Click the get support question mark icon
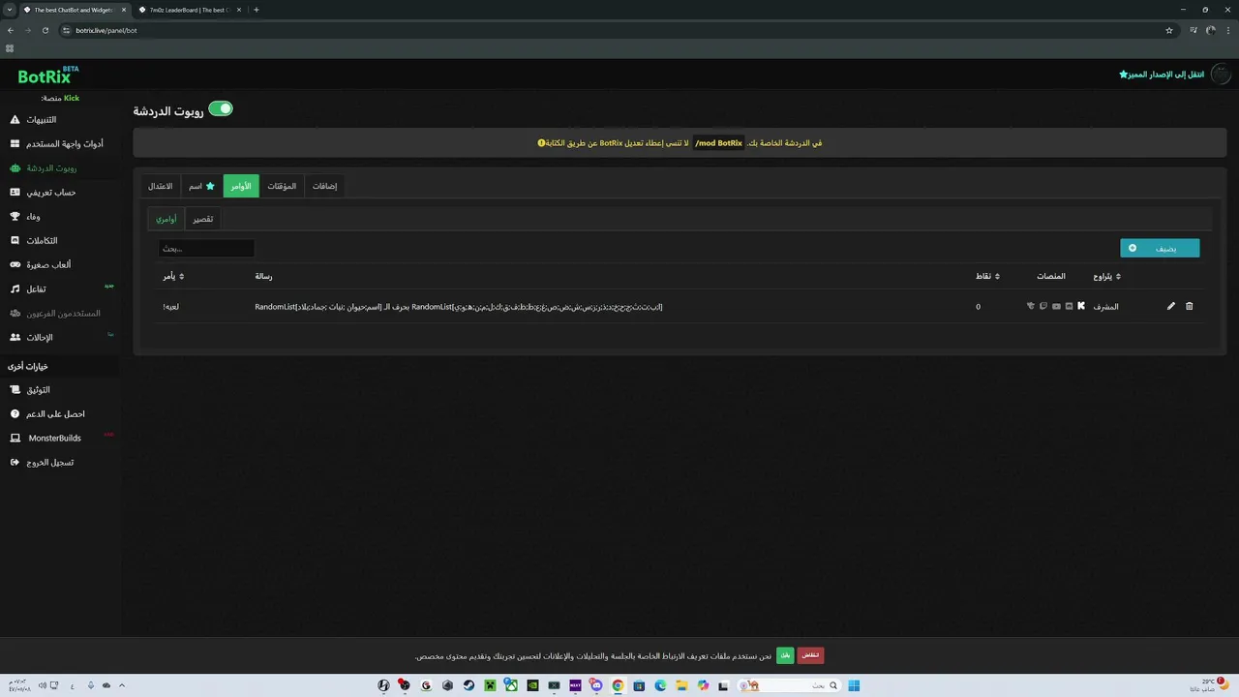The image size is (1239, 697). point(15,414)
